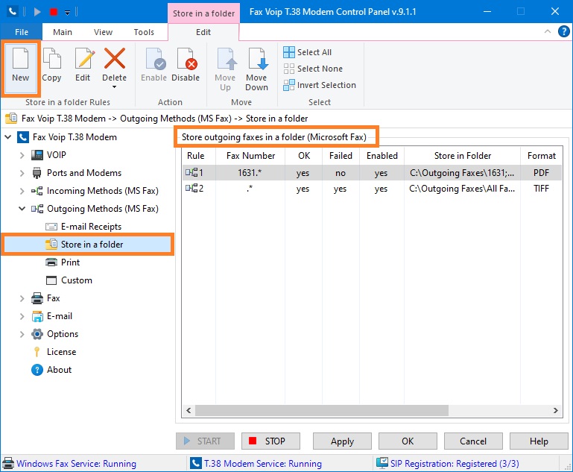Expand the VOIP tree node
This screenshot has width=573, height=472.
tap(22, 155)
